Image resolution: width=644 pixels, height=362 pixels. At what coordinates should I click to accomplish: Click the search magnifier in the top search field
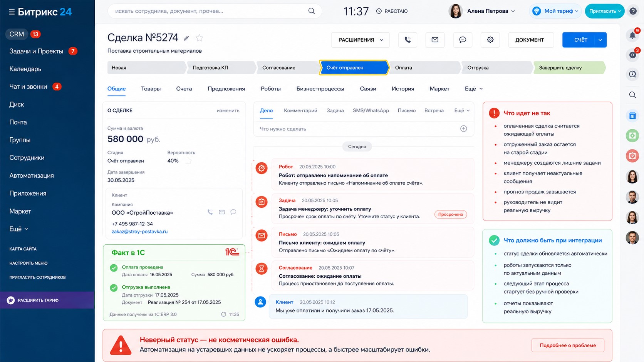312,11
